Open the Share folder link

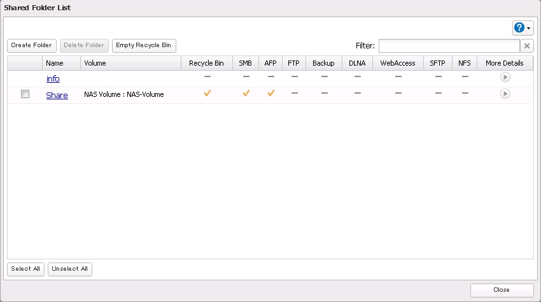coord(57,96)
